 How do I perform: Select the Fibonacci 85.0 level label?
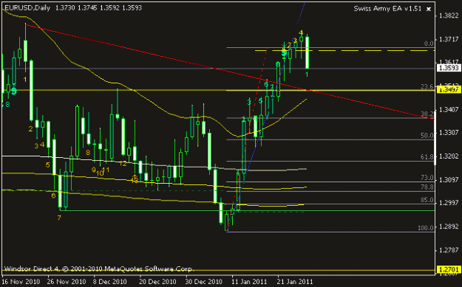[x=427, y=200]
